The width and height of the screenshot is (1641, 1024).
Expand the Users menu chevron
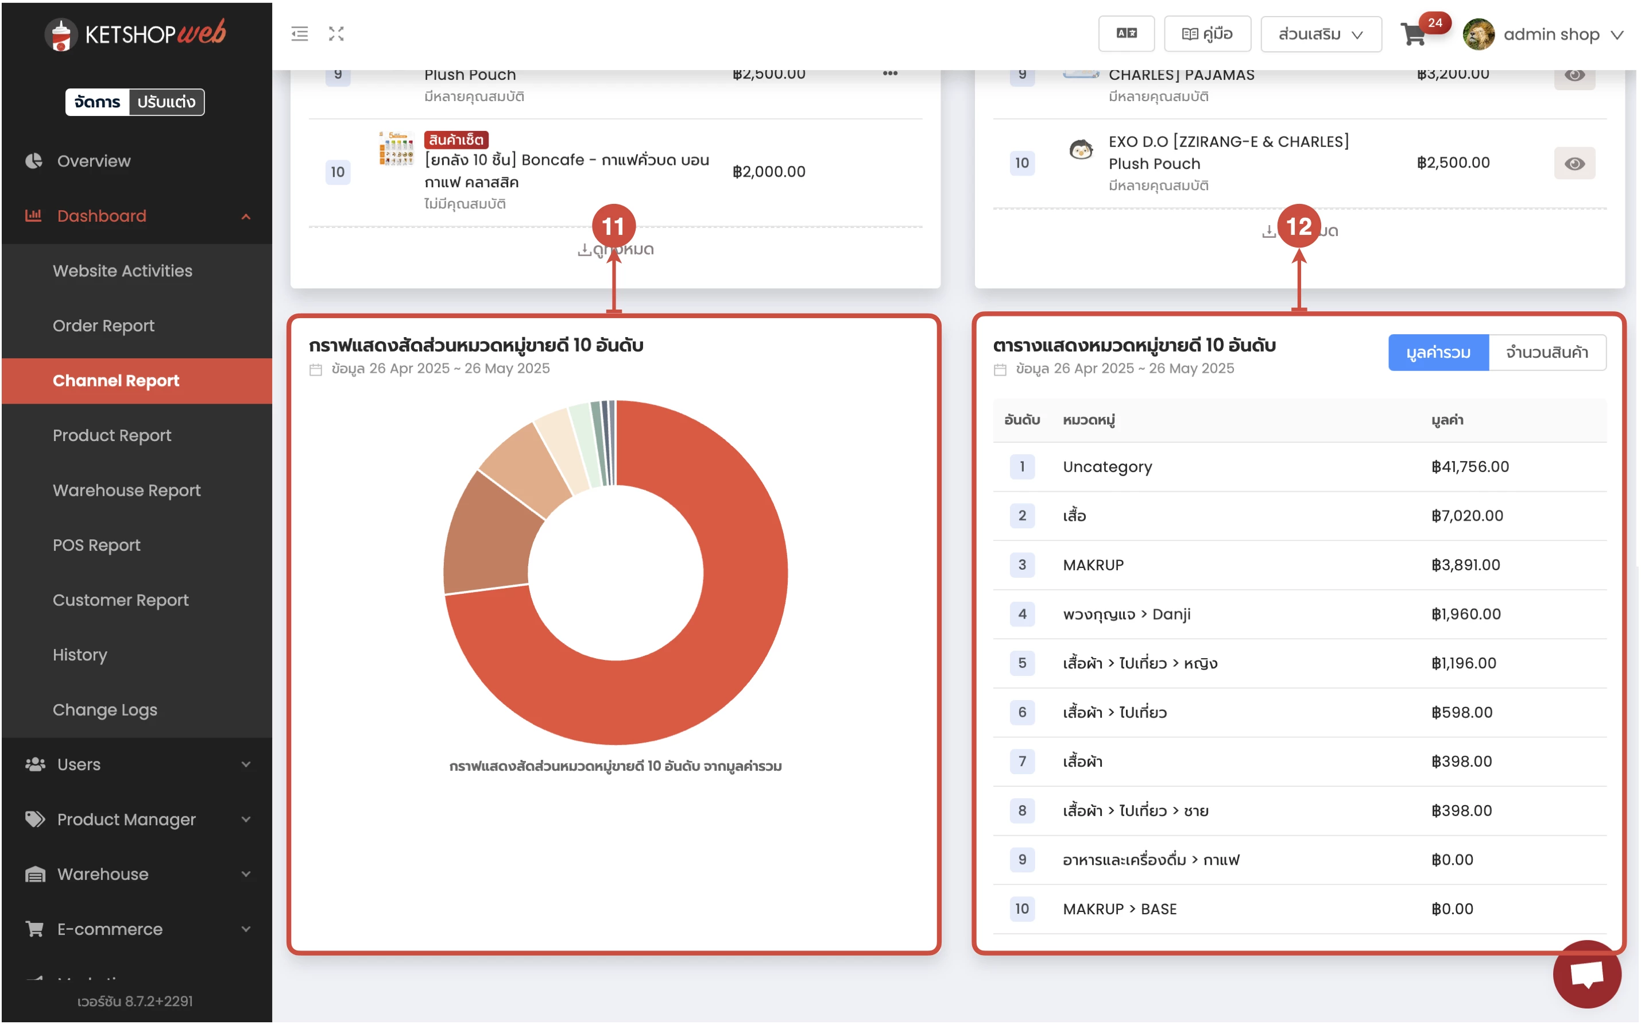tap(246, 764)
